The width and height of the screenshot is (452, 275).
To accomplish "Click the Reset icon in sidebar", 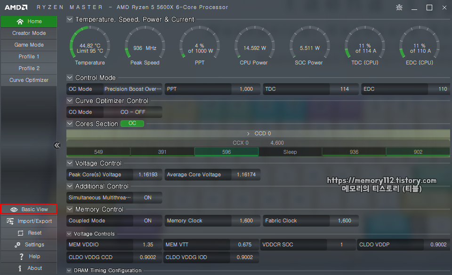I will point(20,233).
